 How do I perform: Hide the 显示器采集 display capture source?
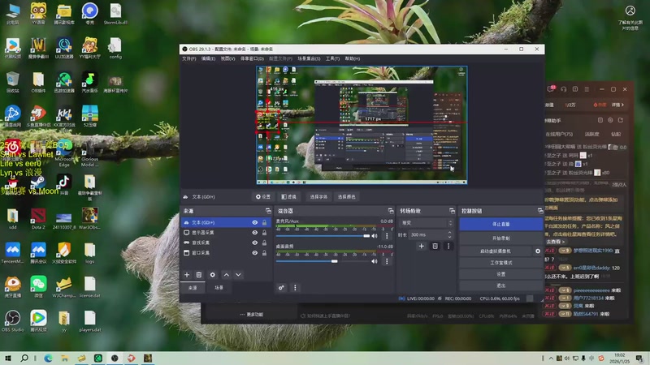[x=255, y=233]
